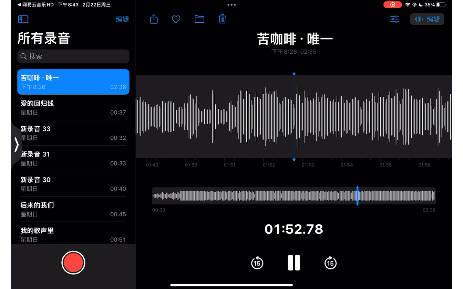Screen dimensions: 463x289
Task: Tap the Wi-Fi status icon
Action: pos(408,5)
